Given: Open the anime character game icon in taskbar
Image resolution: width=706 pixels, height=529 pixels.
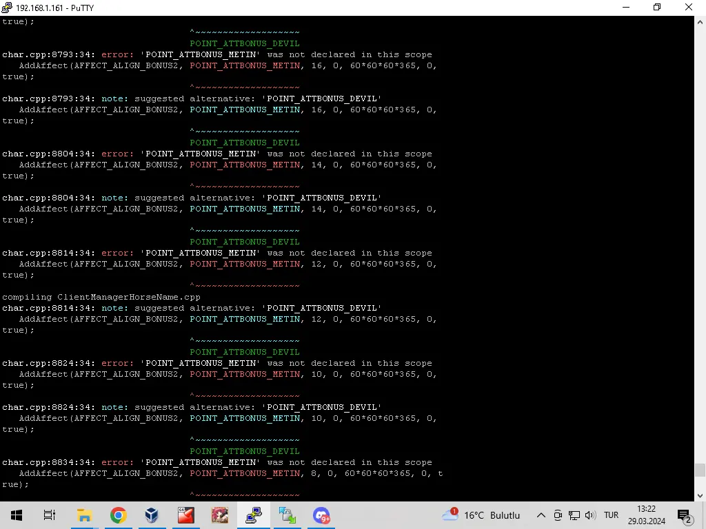Looking at the screenshot, I should [219, 515].
